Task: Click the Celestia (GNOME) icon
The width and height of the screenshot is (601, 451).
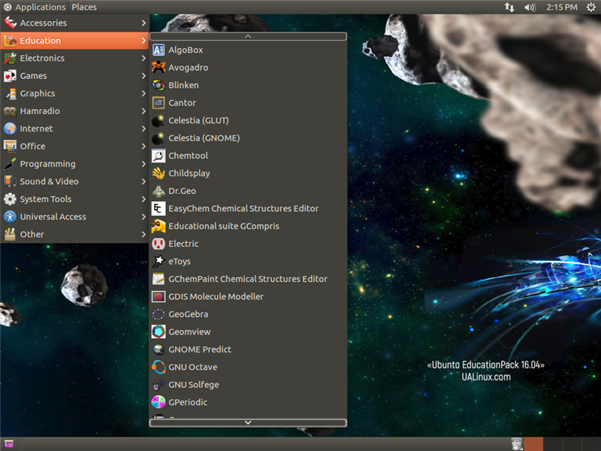Action: point(159,138)
